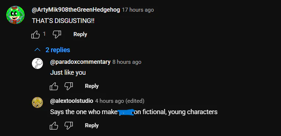Open alextoolstudio's profile picture
The height and width of the screenshot is (136, 281).
[37, 102]
